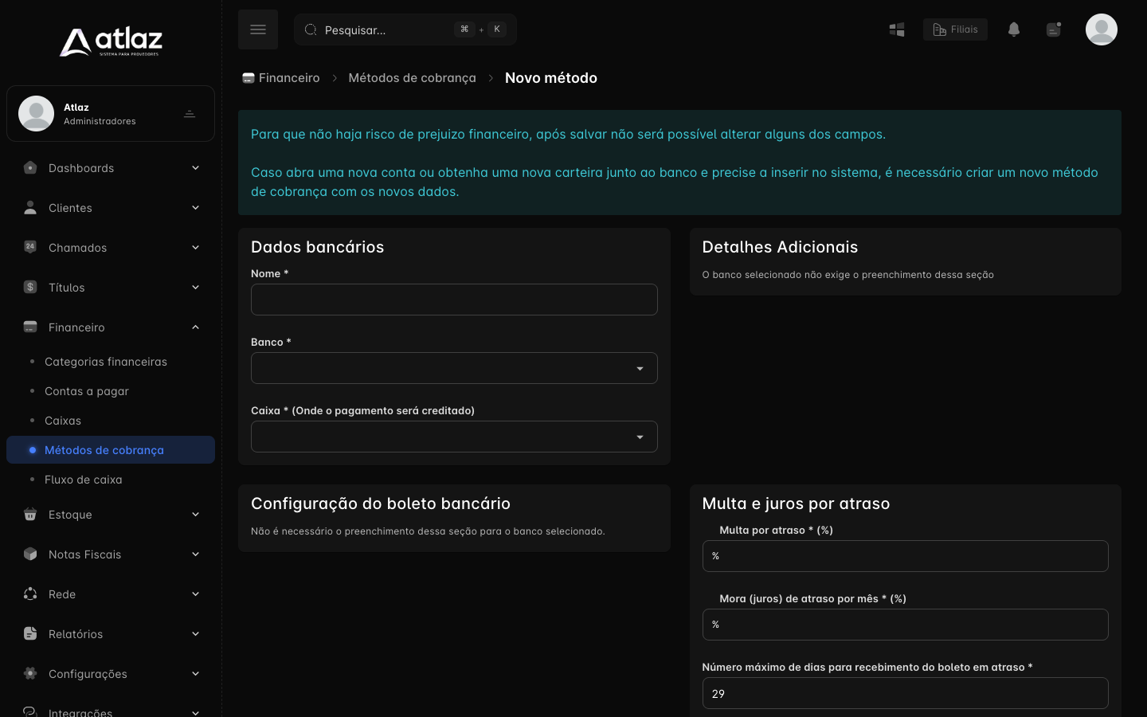Focus the Multa por atraso field
Screen dimensions: 1147x717
coord(905,556)
